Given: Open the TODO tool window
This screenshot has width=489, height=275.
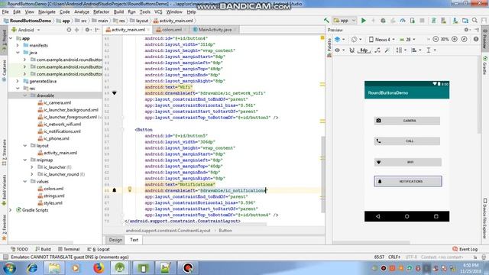Looking at the screenshot, I should click(19, 249).
